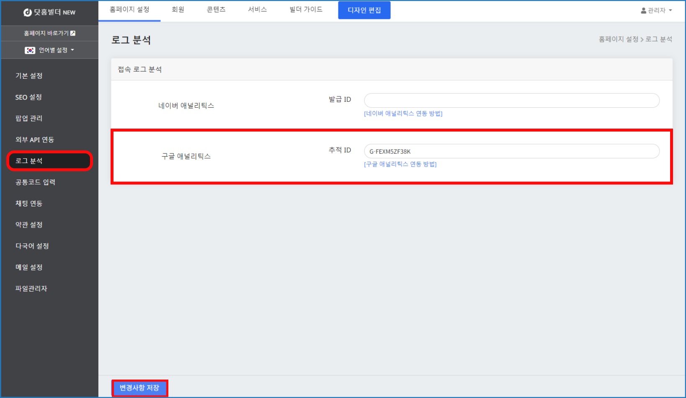Image resolution: width=686 pixels, height=398 pixels.
Task: Click the 닷홈빌더 logo icon
Action: coord(28,13)
